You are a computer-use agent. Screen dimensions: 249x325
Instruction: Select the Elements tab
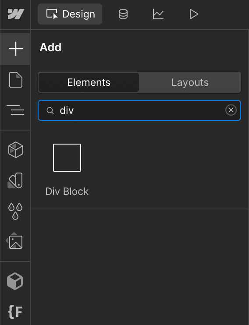(x=89, y=82)
